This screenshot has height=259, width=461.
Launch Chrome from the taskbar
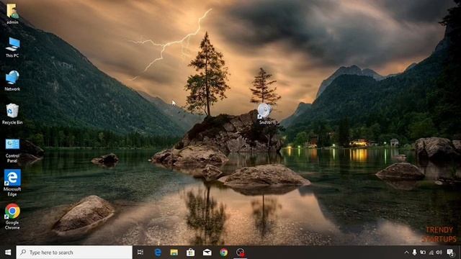(223, 253)
